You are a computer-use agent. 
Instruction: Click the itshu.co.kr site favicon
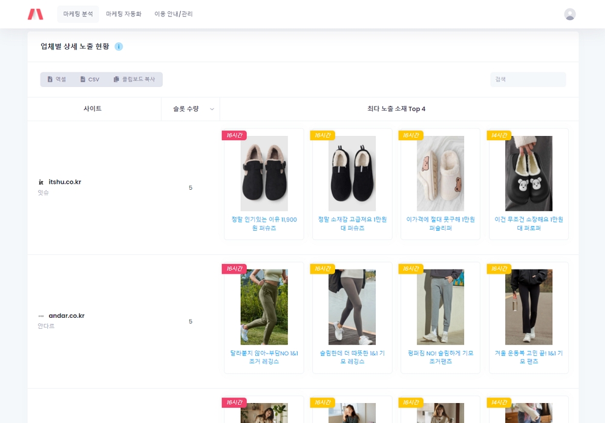click(x=41, y=182)
